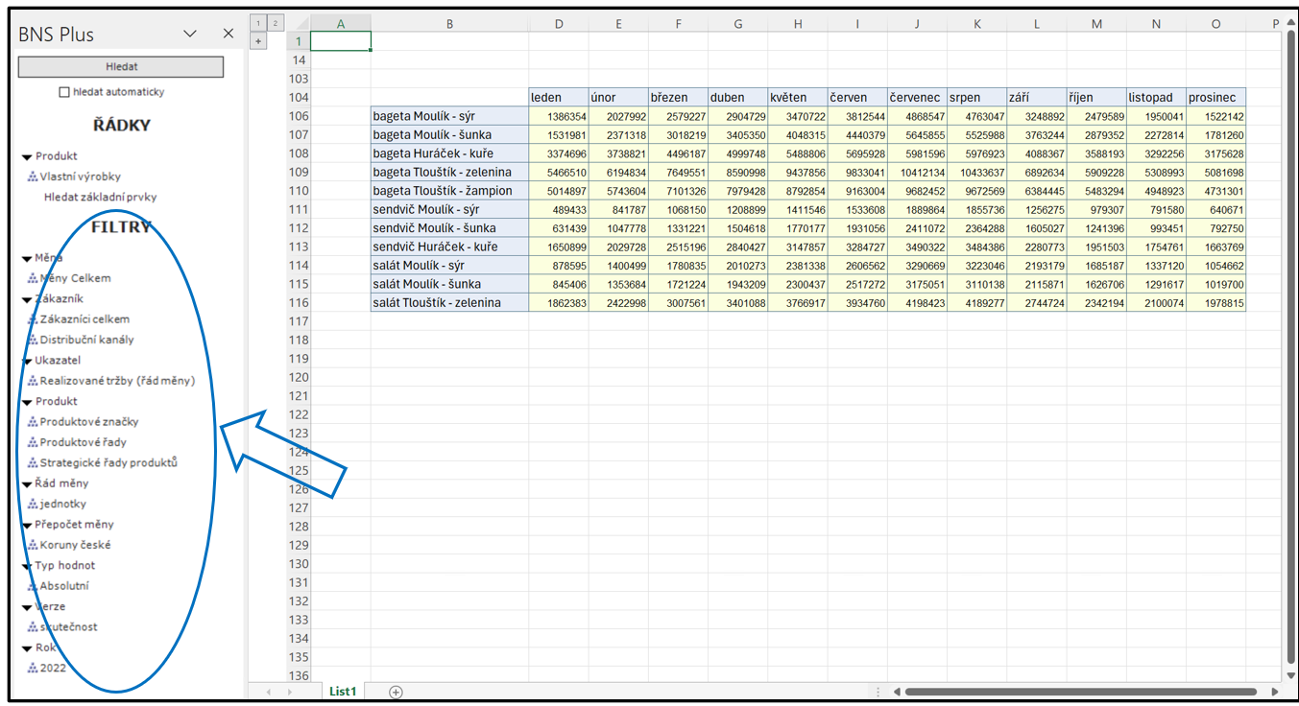Click cell bageta Tloušťík - žampion

click(x=449, y=191)
